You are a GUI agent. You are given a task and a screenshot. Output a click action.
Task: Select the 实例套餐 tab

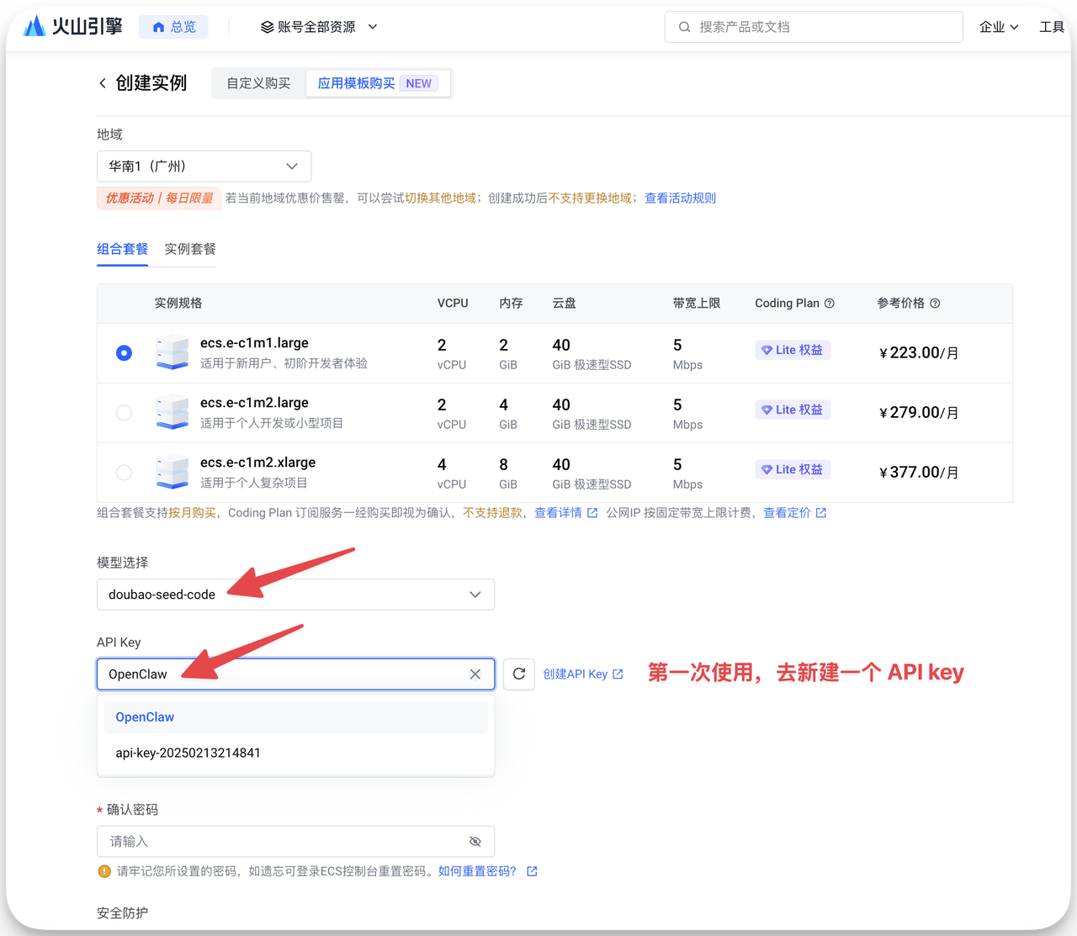pos(190,249)
